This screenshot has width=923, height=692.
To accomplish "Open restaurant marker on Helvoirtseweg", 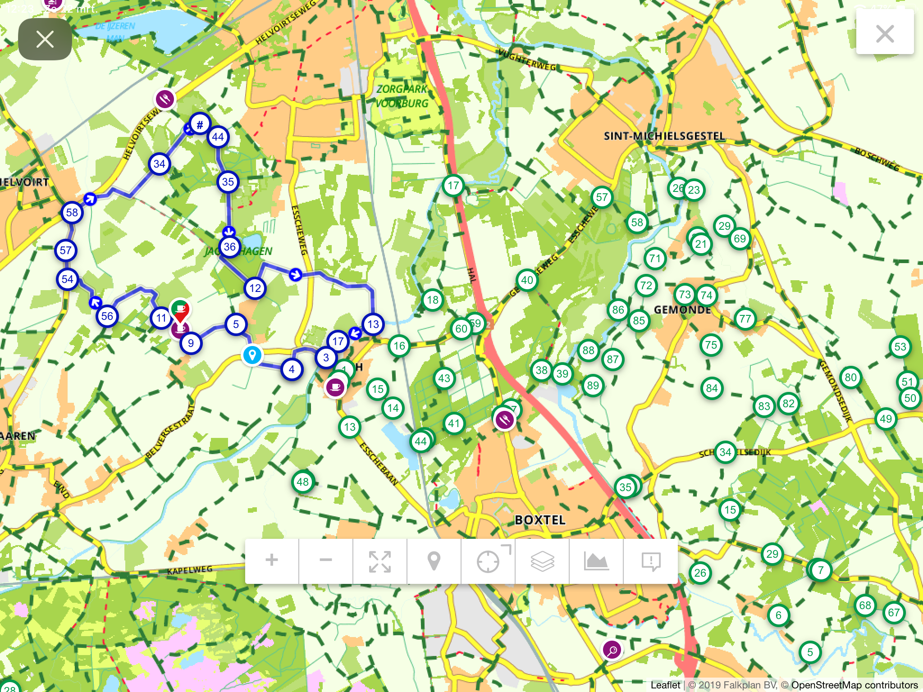I will click(x=165, y=99).
